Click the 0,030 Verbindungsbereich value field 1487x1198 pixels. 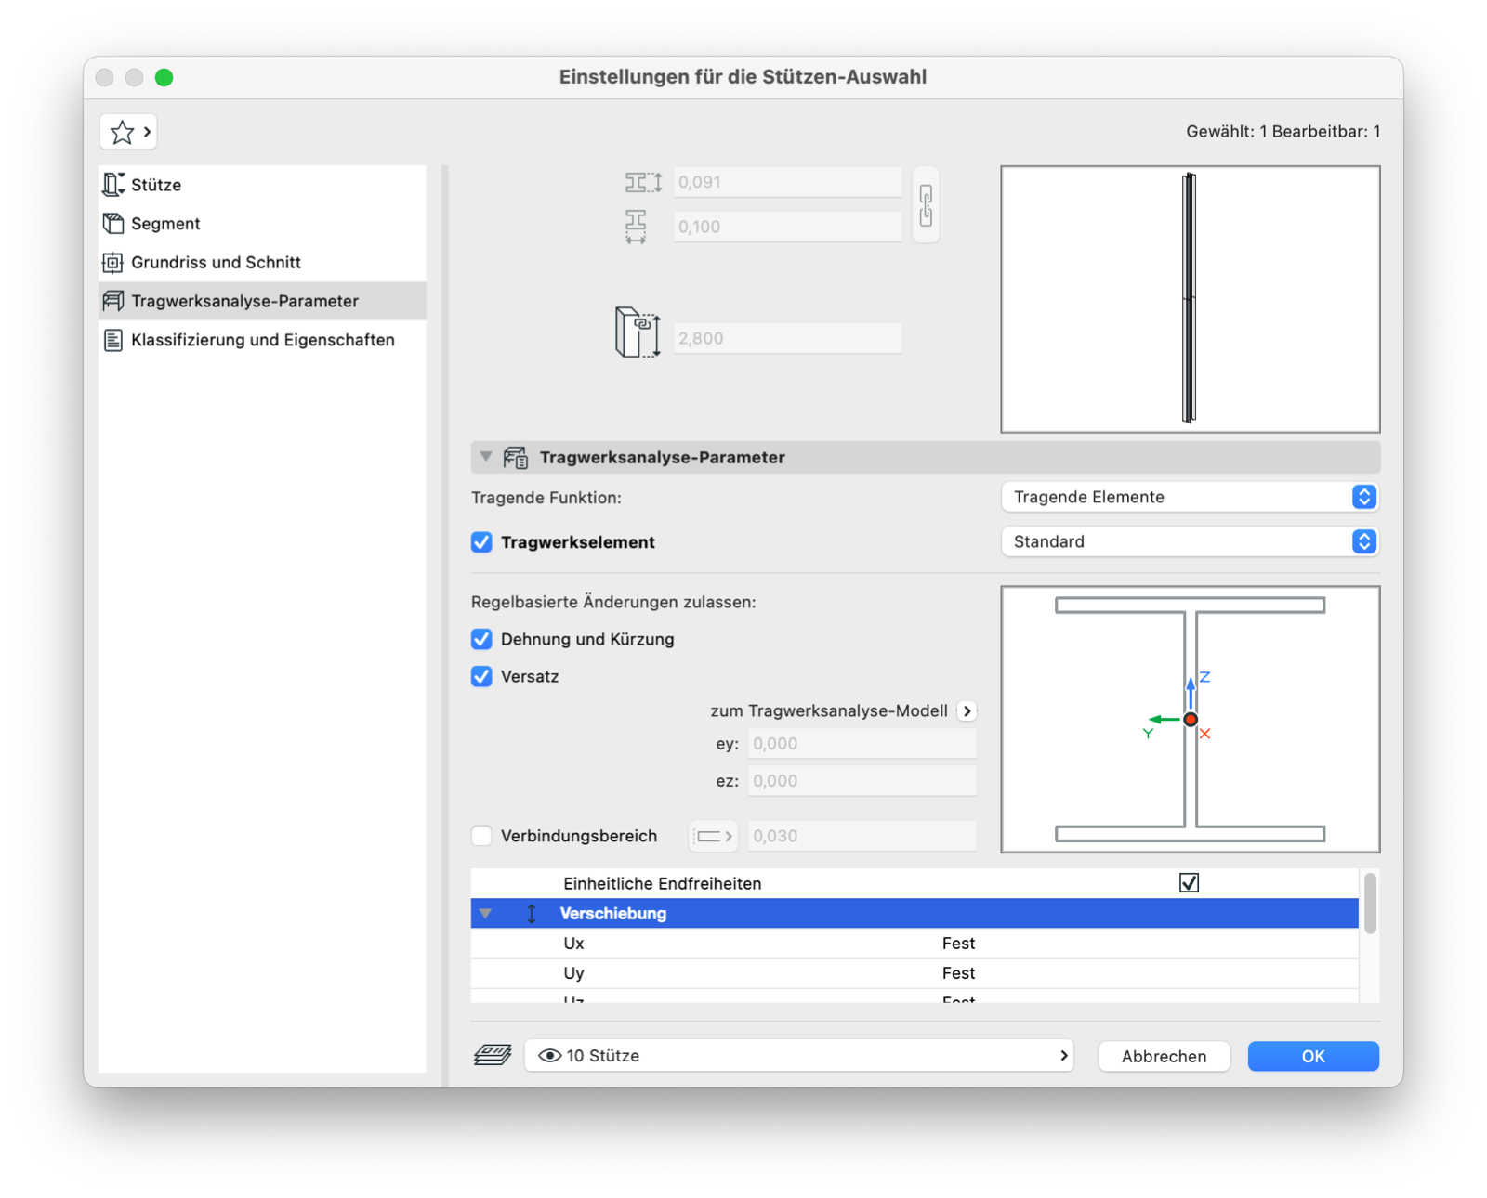862,836
